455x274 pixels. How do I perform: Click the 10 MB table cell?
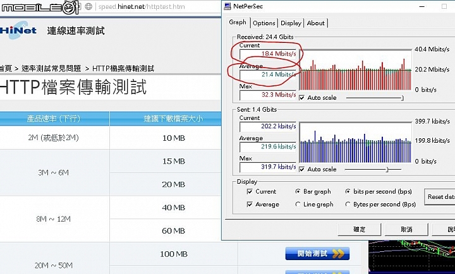[174, 138]
